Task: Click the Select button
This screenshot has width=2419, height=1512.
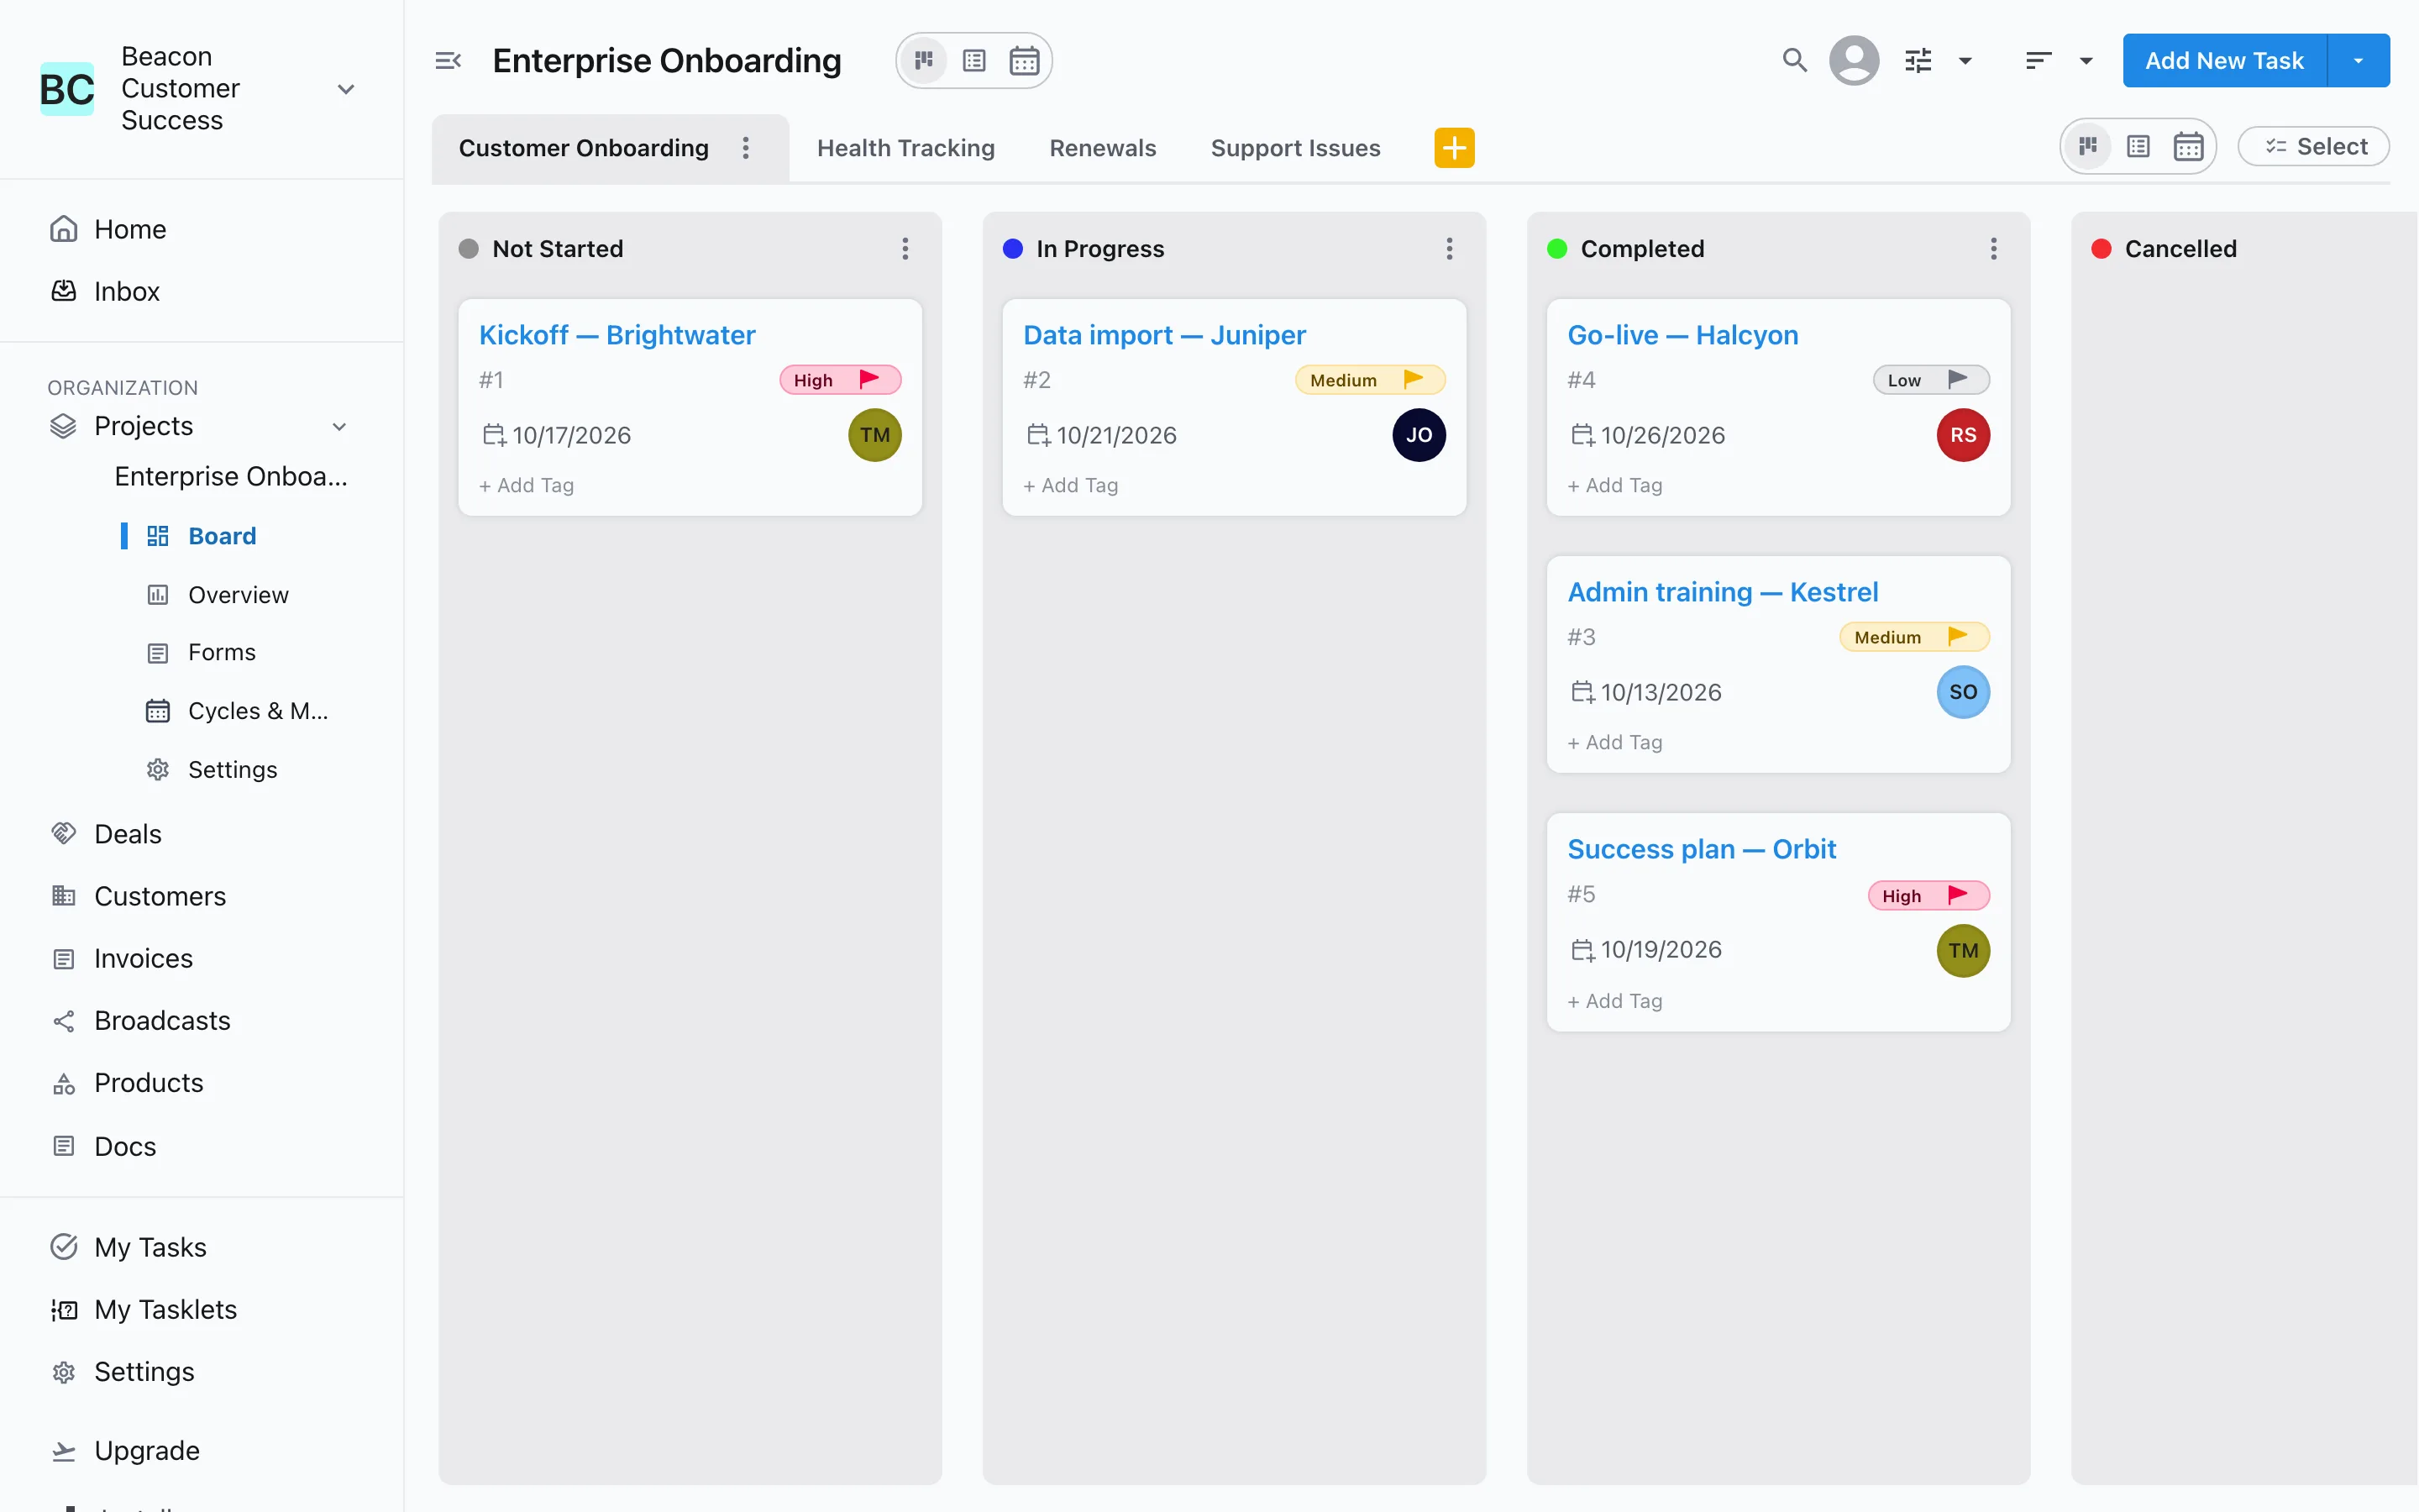Action: [2312, 147]
